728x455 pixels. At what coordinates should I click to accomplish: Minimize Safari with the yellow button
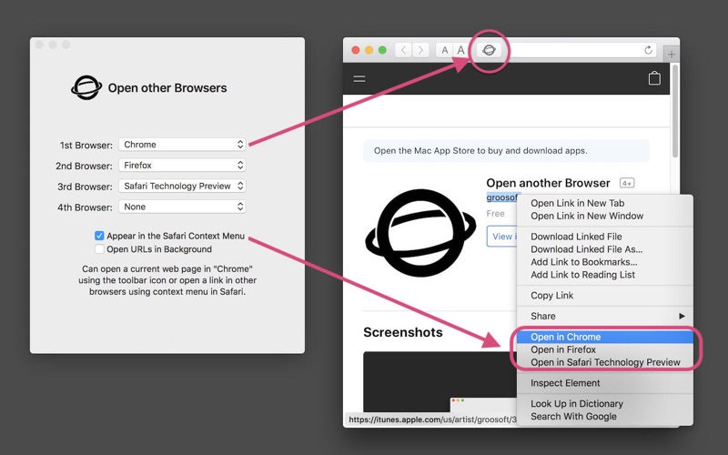tap(369, 50)
